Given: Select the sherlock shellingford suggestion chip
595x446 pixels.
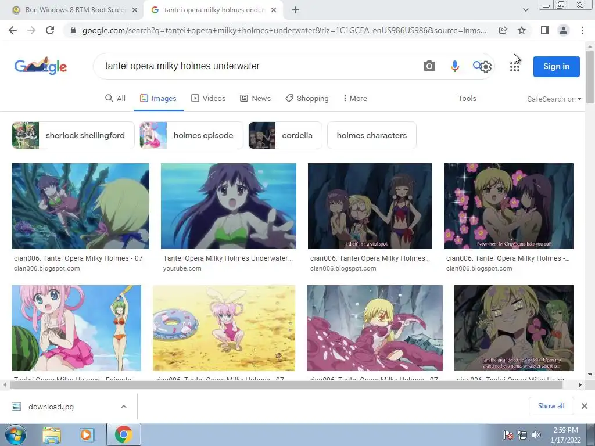Looking at the screenshot, I should coord(73,135).
